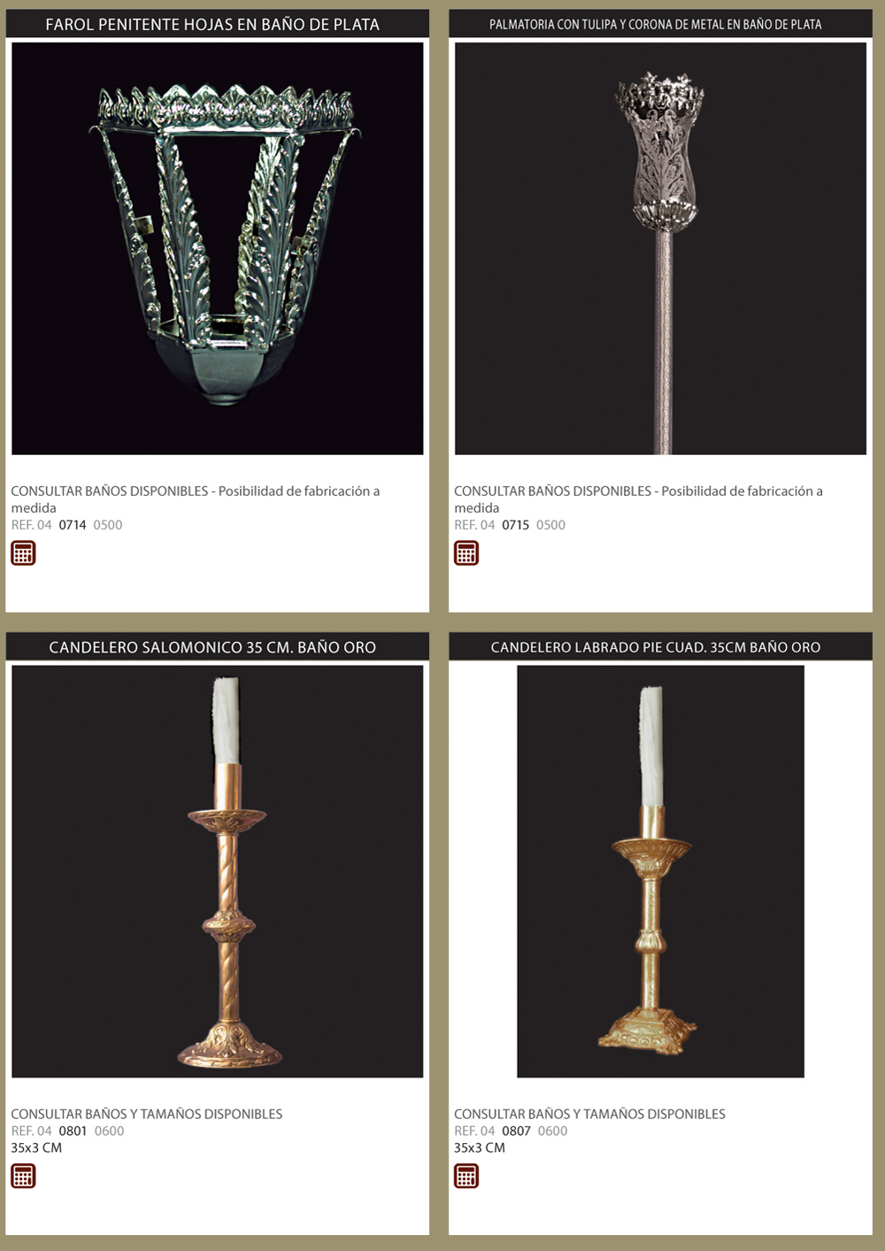Open the Candelero Salomonico 35 cm title

(212, 648)
